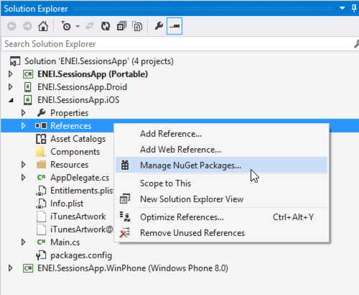This screenshot has height=295, width=359.
Task: Open Solution Explorer window options dropdown
Action: pyautogui.click(x=342, y=8)
